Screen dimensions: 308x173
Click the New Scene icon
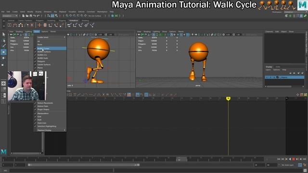coord(23,16)
